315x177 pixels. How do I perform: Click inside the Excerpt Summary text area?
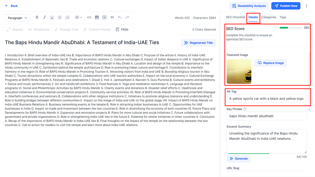click(267, 141)
